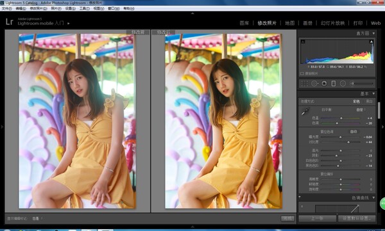Open the 自定 white balance preset dropdown
The width and height of the screenshot is (385, 231).
point(361,109)
